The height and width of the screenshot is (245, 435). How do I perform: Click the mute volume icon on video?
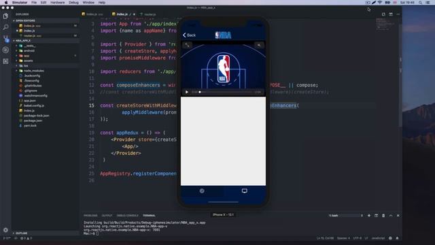259,45
